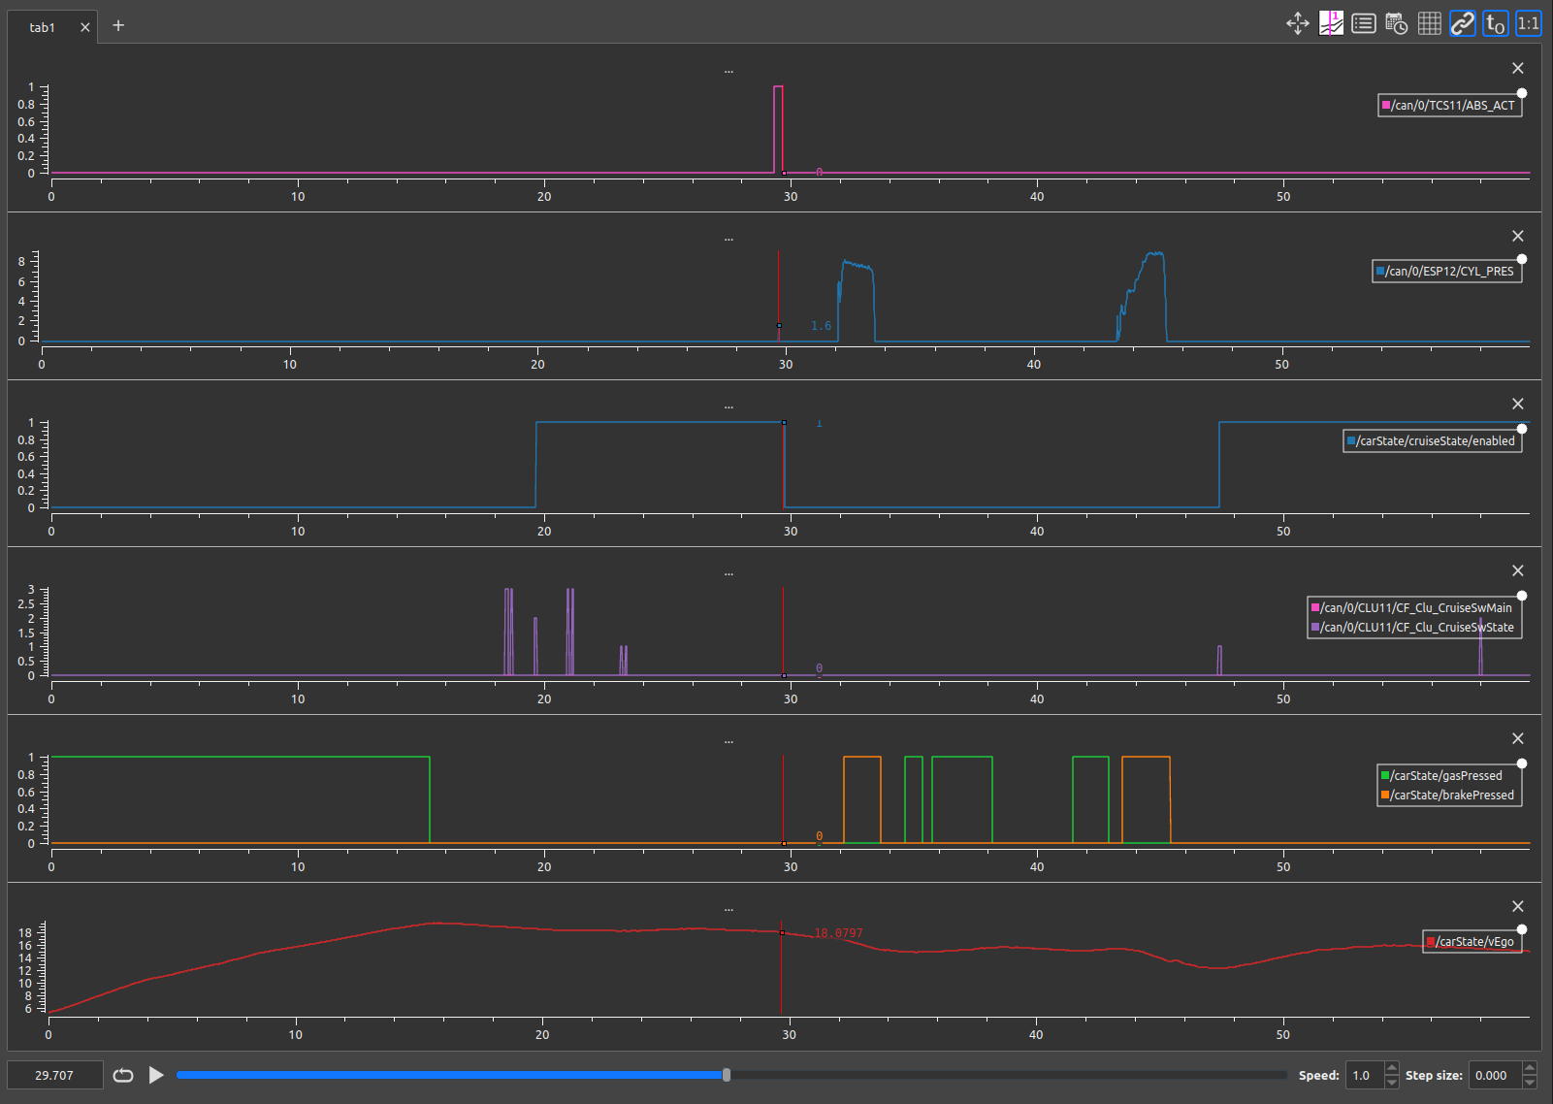Toggle the t0 relative time offset
1553x1104 pixels.
coord(1495,23)
